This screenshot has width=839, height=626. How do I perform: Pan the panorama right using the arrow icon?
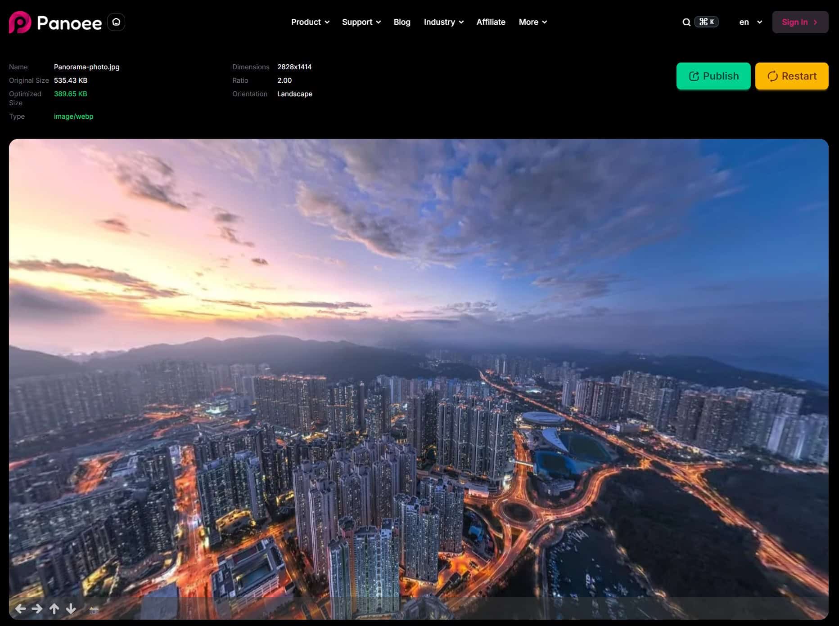click(x=37, y=609)
